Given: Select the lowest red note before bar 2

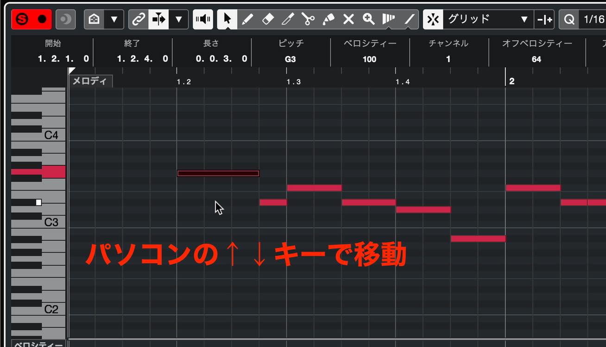Looking at the screenshot, I should pos(478,239).
